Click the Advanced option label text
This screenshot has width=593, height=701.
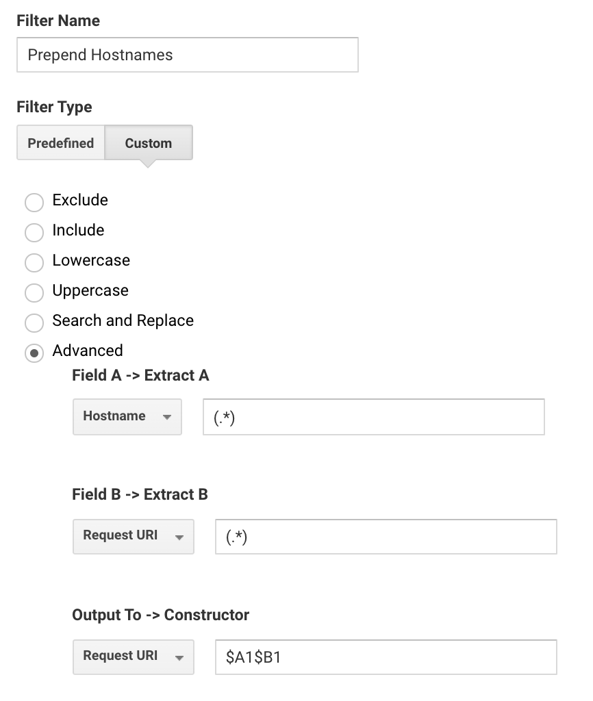coord(88,350)
